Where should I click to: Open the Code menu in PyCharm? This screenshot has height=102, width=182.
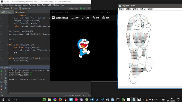[x=25, y=5]
